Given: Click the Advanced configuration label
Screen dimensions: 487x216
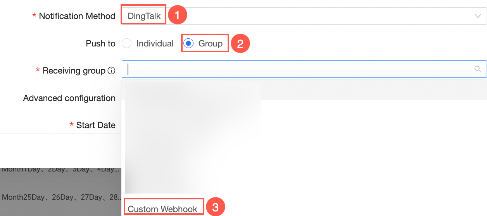Looking at the screenshot, I should pos(69,98).
